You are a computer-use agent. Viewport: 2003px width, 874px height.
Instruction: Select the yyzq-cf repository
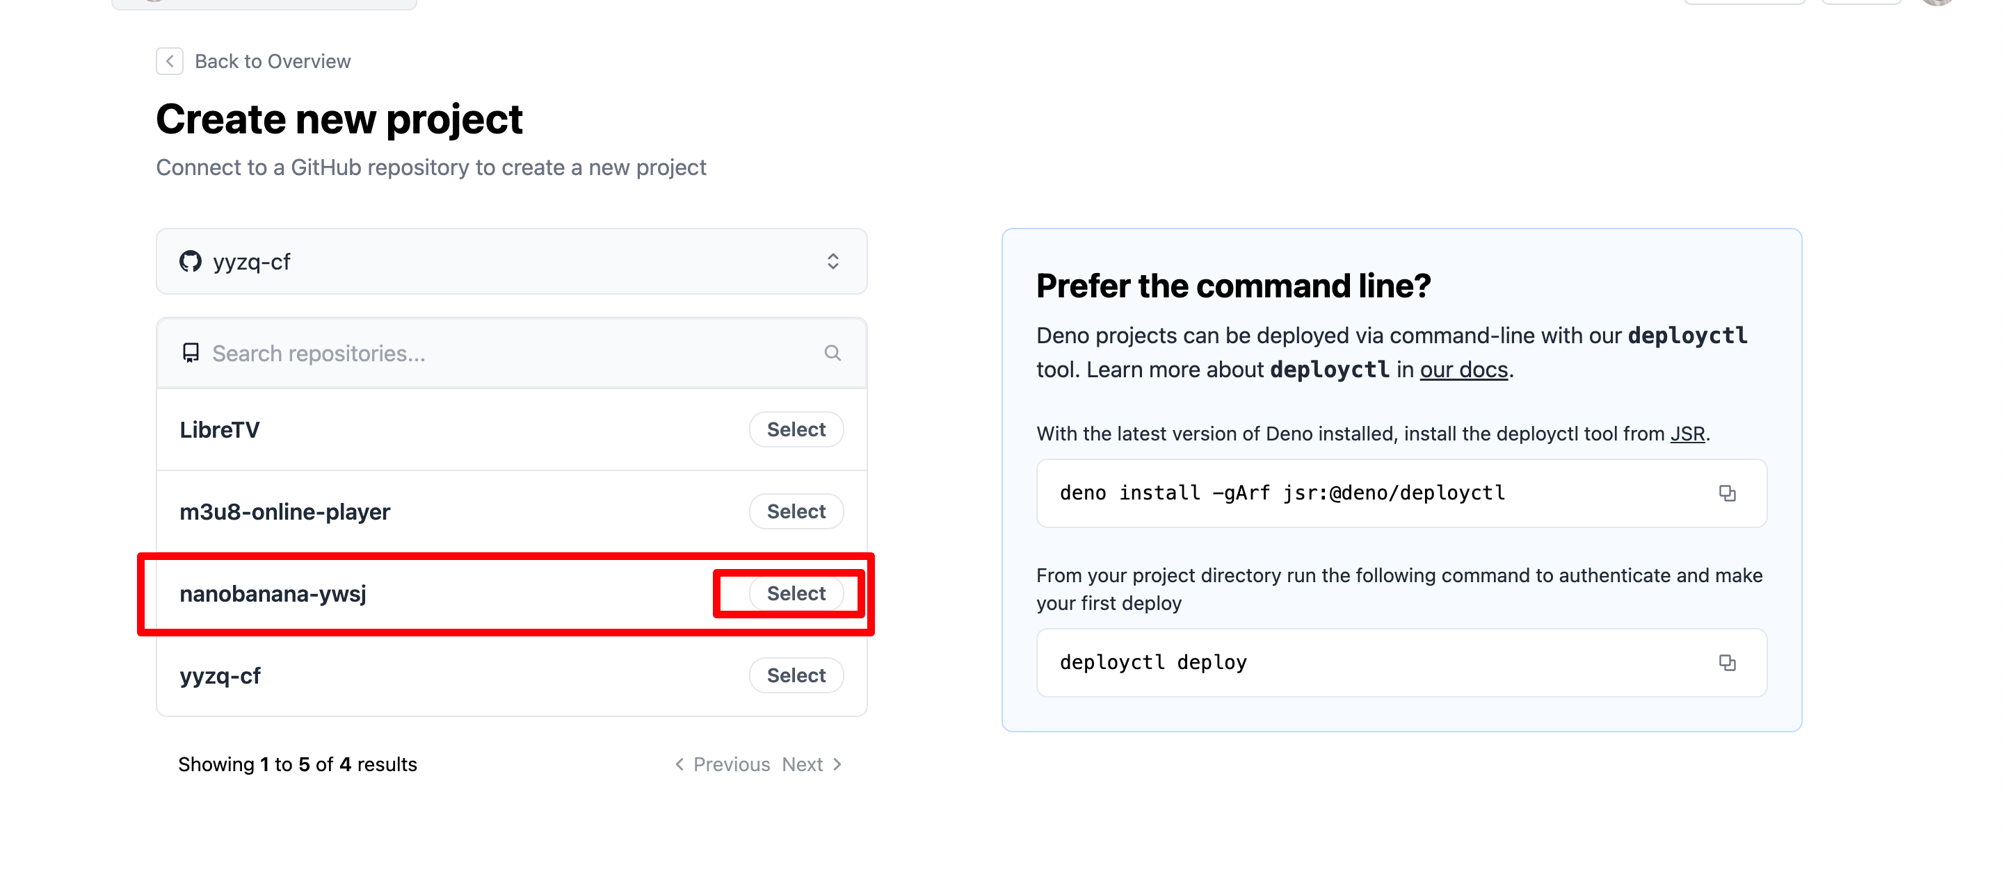pyautogui.click(x=796, y=676)
